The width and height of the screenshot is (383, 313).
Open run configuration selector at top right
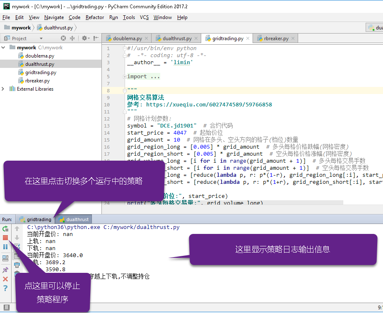pos(374,28)
